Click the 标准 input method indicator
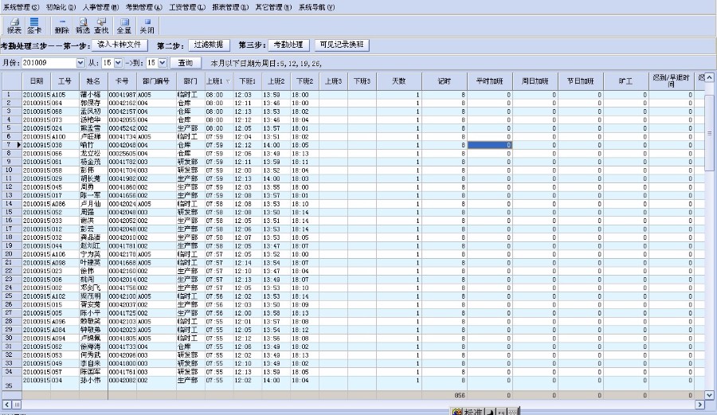717x415 pixels. [x=472, y=411]
